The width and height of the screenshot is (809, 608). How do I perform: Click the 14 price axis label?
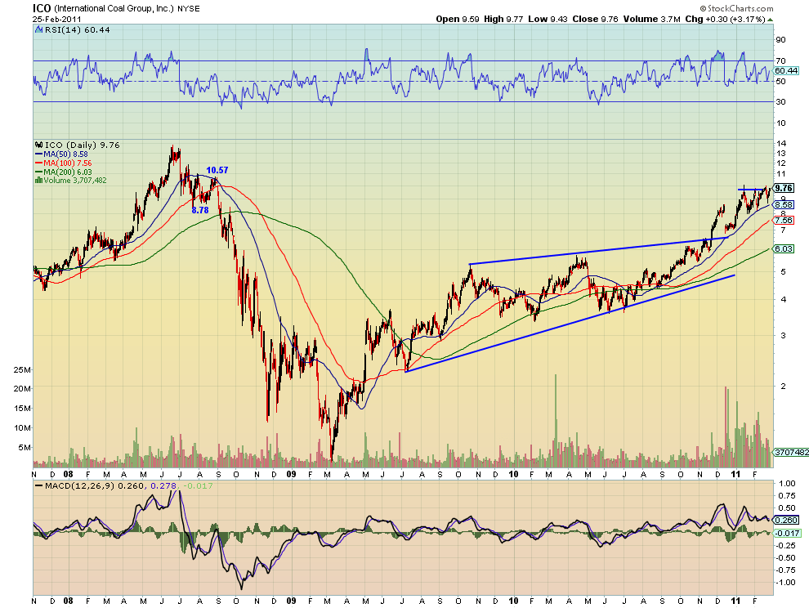pyautogui.click(x=781, y=143)
